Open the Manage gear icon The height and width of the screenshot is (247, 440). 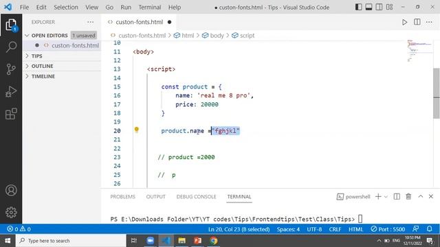[x=11, y=212]
